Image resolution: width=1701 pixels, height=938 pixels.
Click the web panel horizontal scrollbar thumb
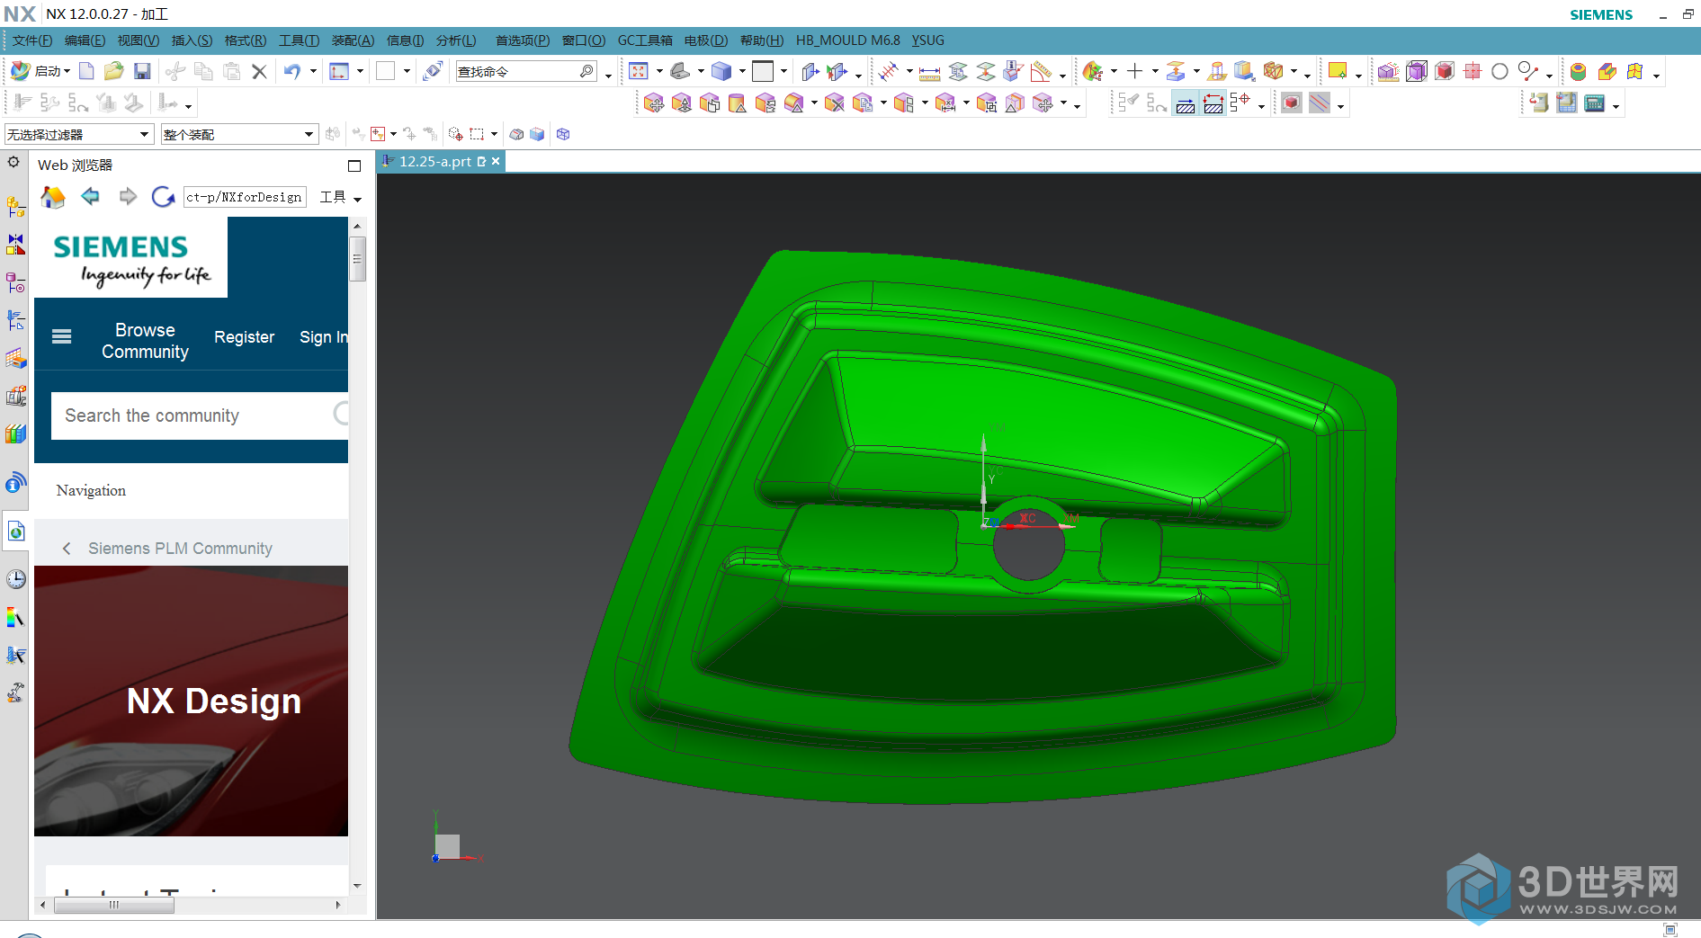pos(114,905)
